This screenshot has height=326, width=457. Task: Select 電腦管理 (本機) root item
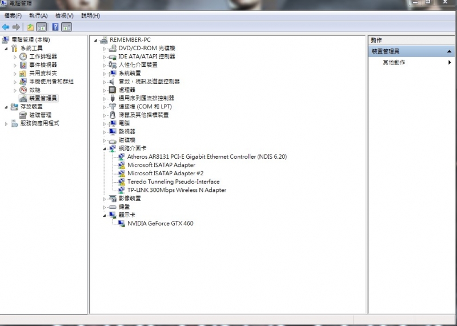click(31, 40)
